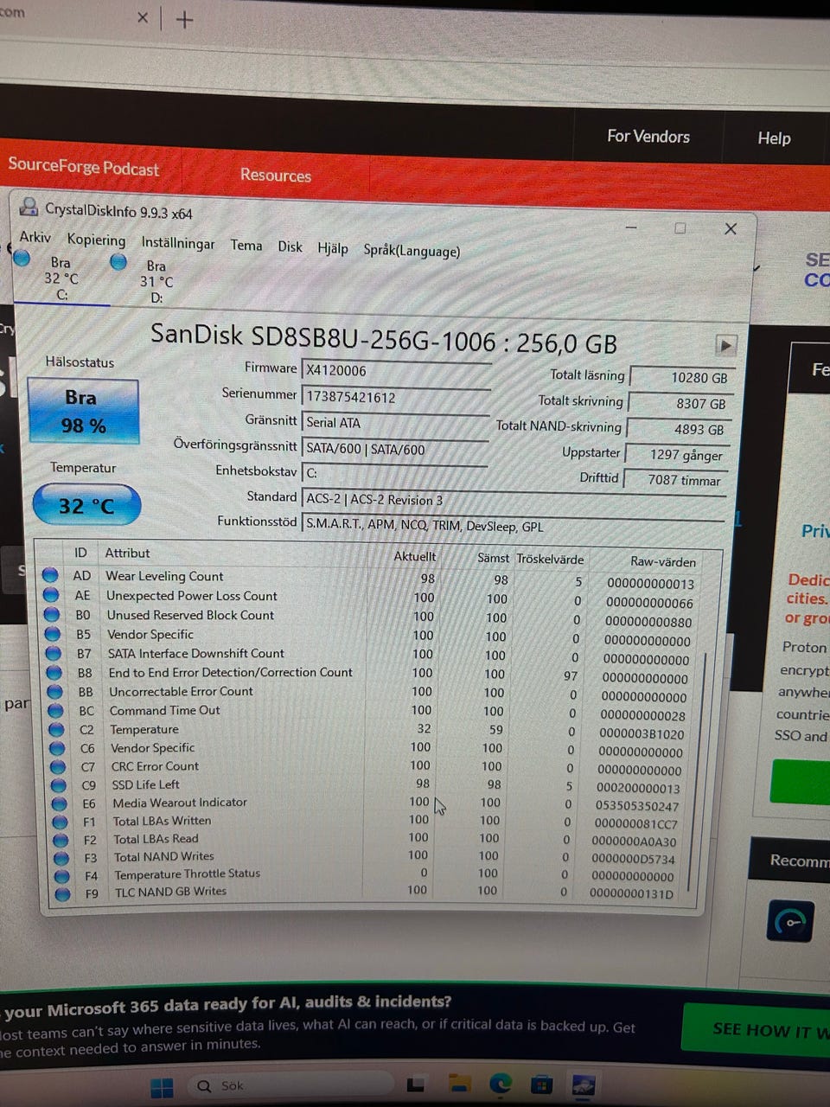Click the Attribut column header
This screenshot has width=830, height=1107.
click(x=127, y=553)
